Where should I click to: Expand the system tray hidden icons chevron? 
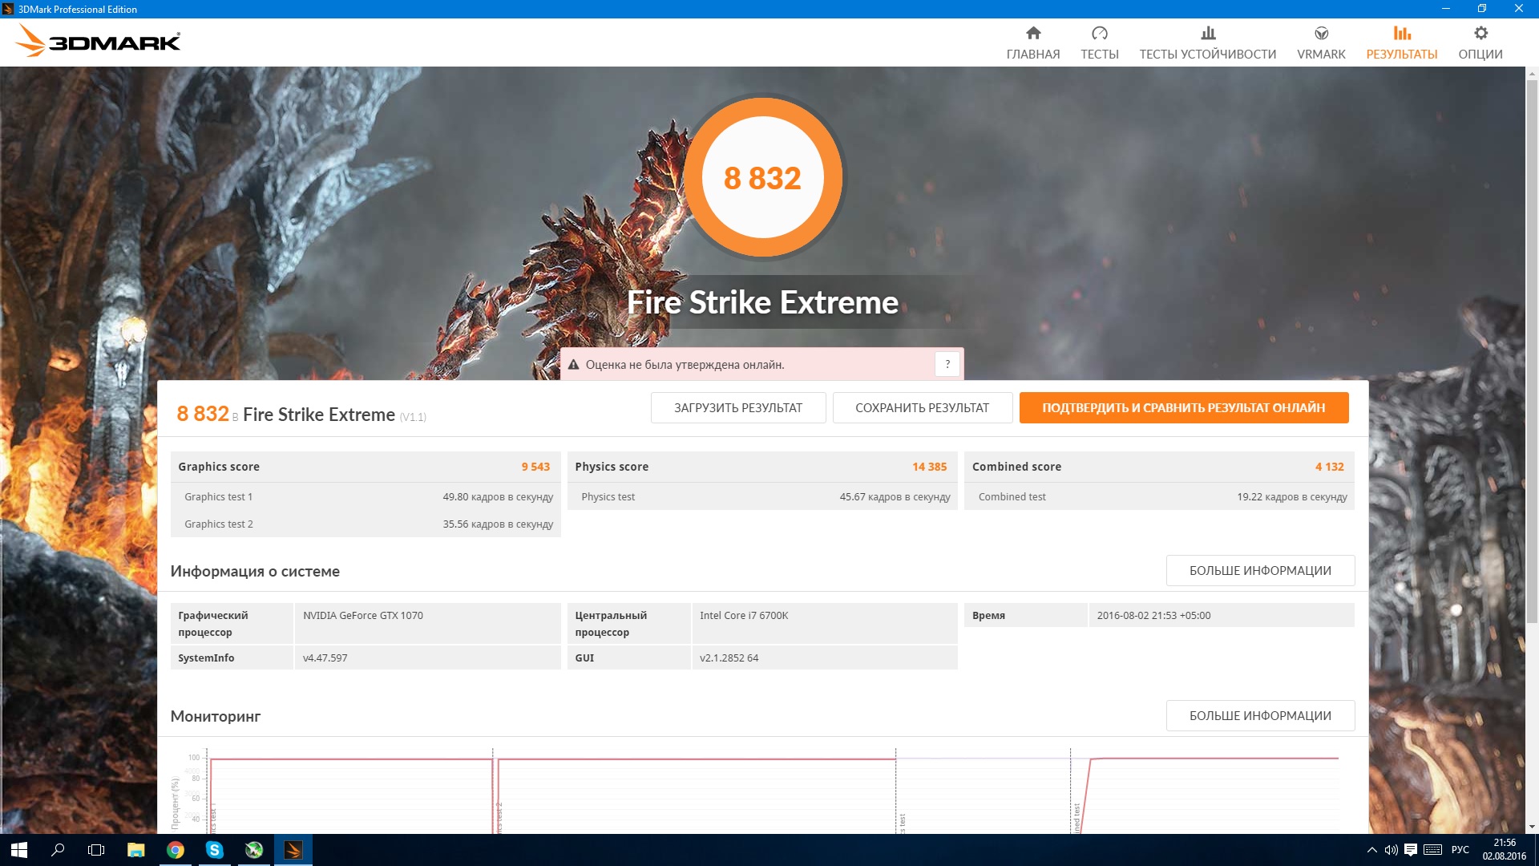(x=1371, y=850)
